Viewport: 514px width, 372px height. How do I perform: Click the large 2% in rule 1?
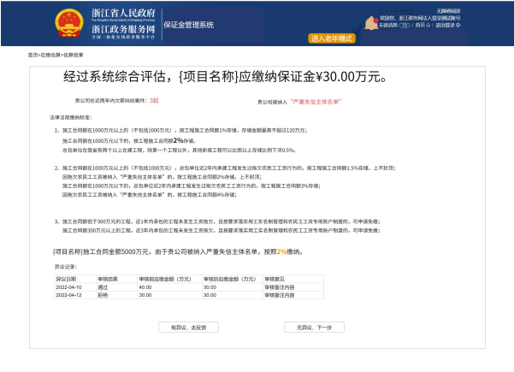(x=178, y=140)
